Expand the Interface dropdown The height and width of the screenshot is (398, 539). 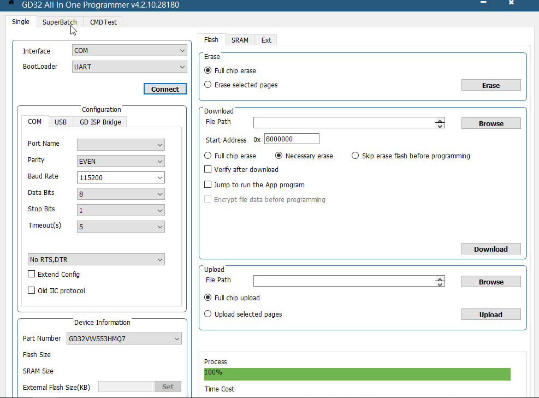(x=129, y=51)
